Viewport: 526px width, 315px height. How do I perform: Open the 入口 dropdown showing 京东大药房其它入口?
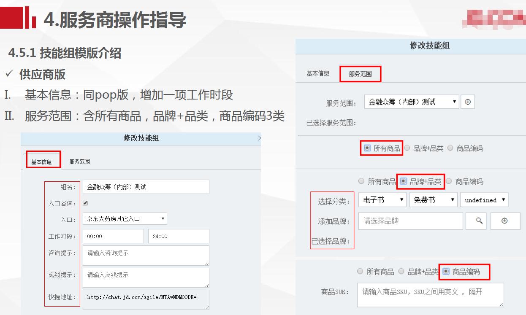pos(125,218)
